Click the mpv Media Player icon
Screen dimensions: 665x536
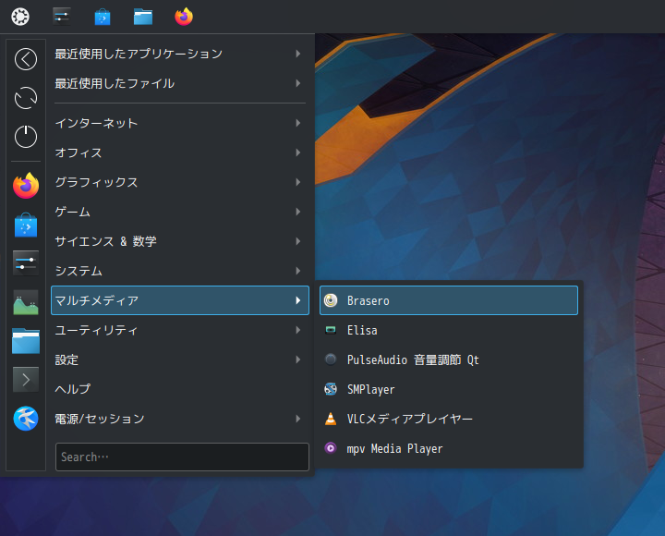pyautogui.click(x=331, y=448)
